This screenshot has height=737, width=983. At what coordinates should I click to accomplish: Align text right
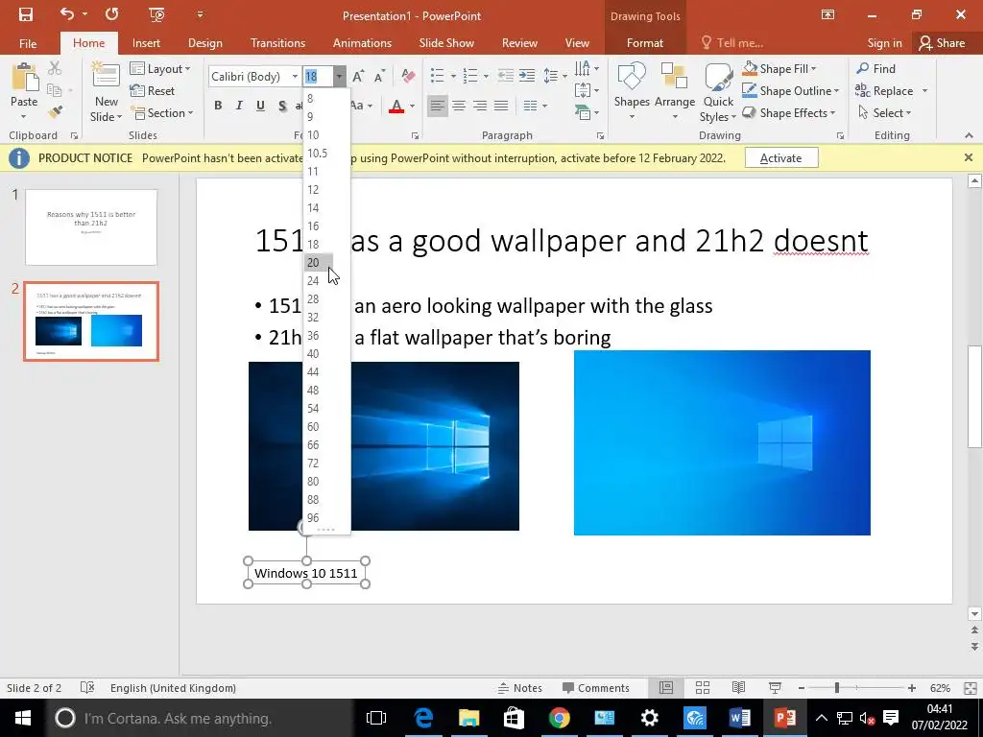[x=480, y=106]
